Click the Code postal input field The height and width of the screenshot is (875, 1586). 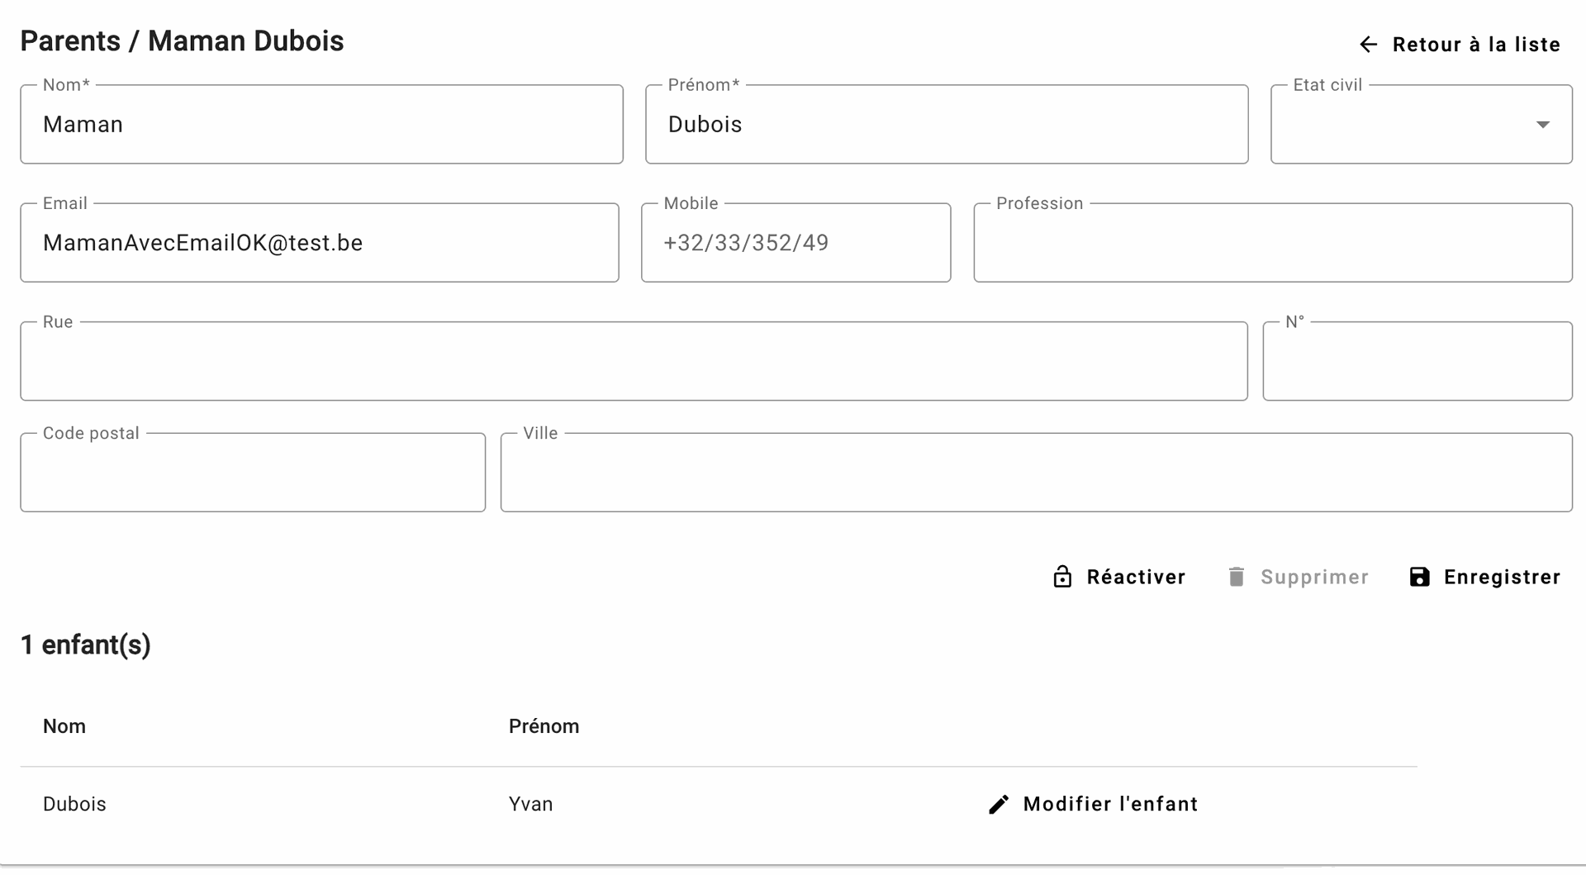click(253, 473)
